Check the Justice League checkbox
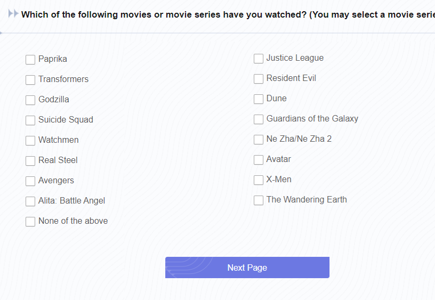 pos(258,59)
